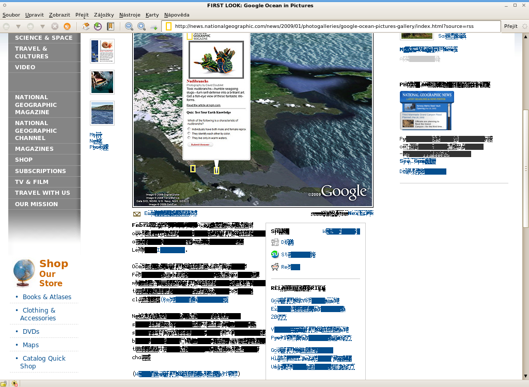The width and height of the screenshot is (529, 387).
Task: Open the Back history dropdown arrow
Action: click(x=18, y=26)
